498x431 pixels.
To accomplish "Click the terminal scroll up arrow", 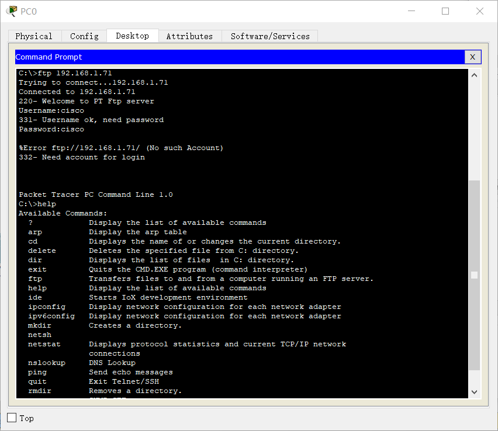I will pyautogui.click(x=474, y=75).
